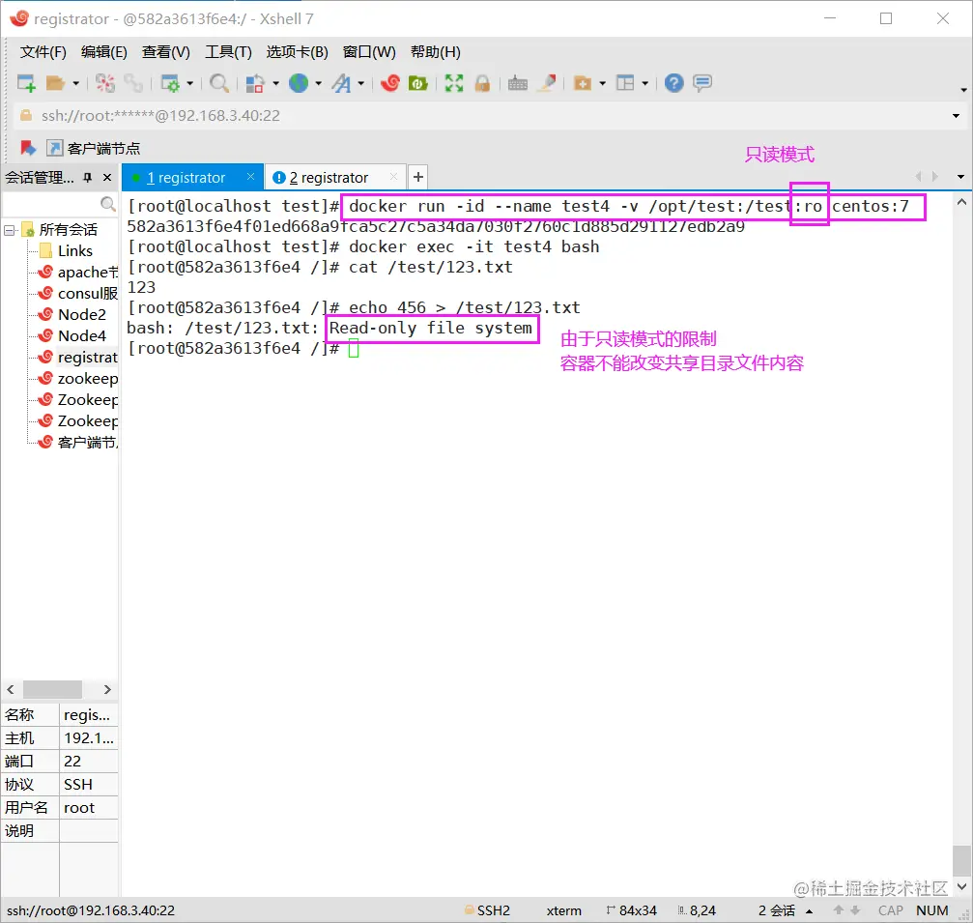This screenshot has height=923, width=973.
Task: Expand the Open folder dropdown arrow
Action: [x=75, y=83]
